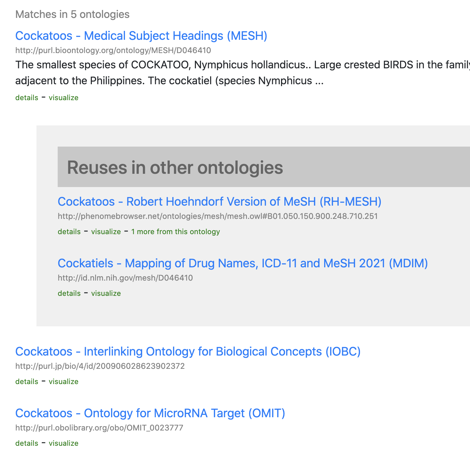
Task: Show details for the MDIM Cockatiels result
Action: pyautogui.click(x=69, y=294)
